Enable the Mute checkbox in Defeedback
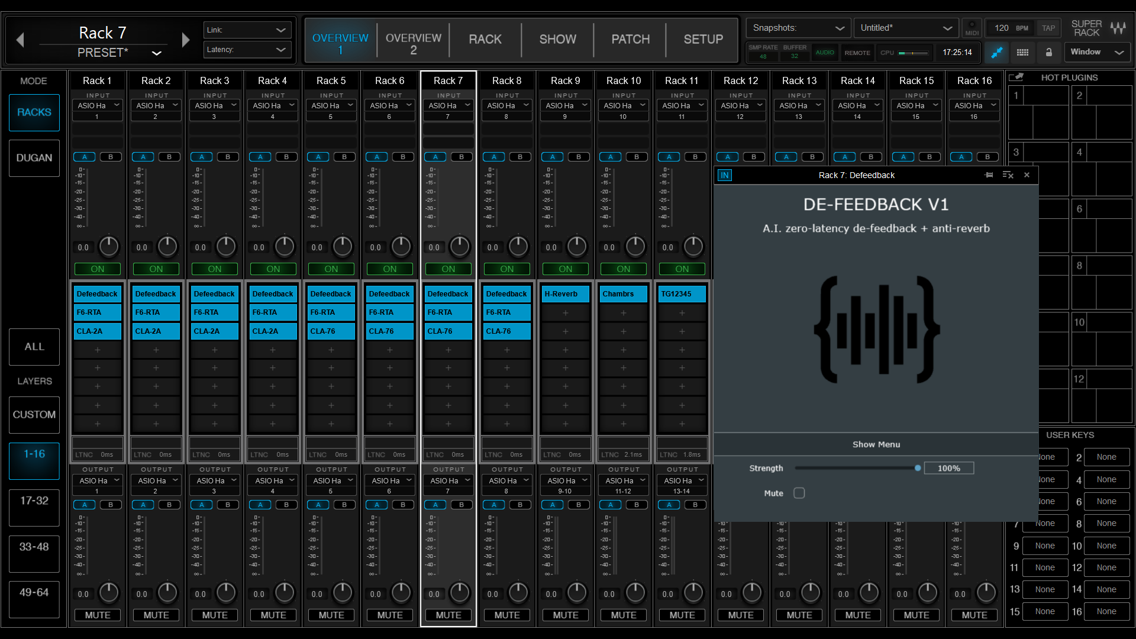This screenshot has width=1136, height=639. (x=799, y=493)
